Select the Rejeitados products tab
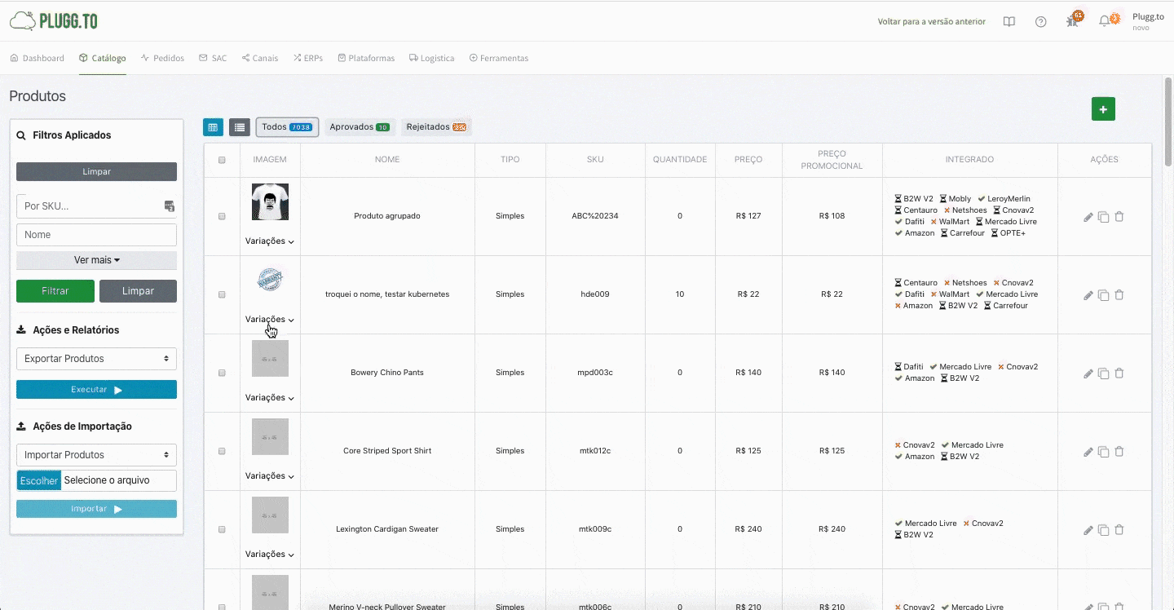 (436, 127)
